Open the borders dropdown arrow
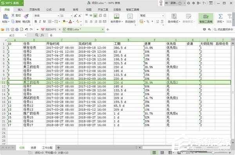The image size is (235, 155). coord(53,22)
